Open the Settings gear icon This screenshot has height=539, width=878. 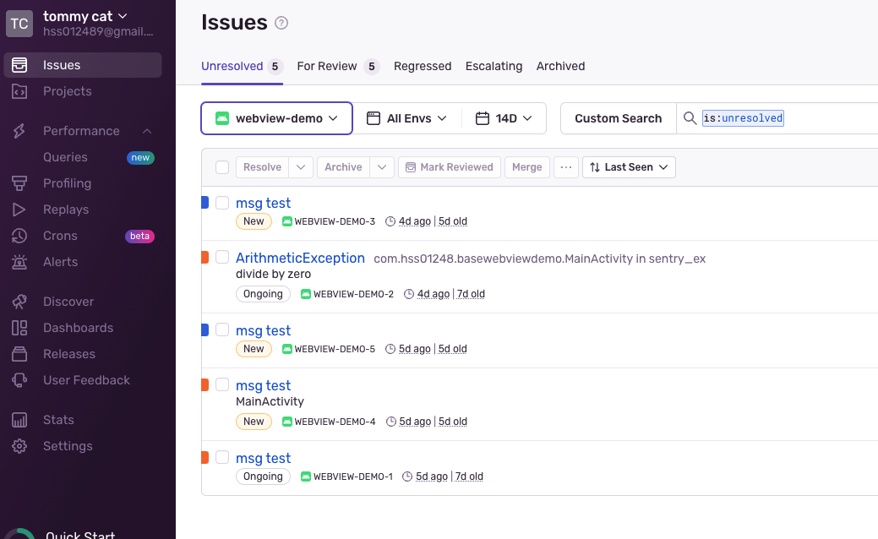pyautogui.click(x=19, y=446)
